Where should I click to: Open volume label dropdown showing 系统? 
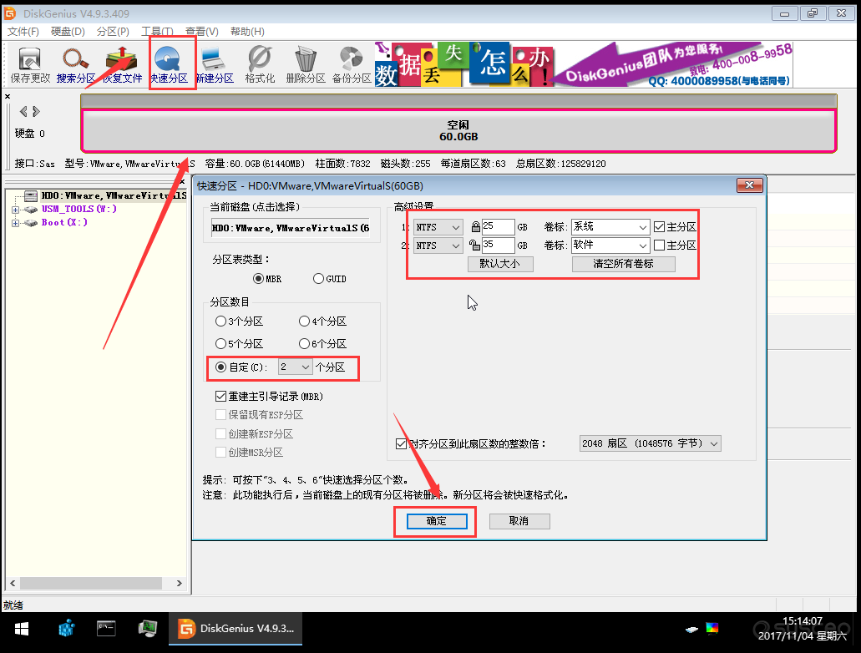pos(610,227)
